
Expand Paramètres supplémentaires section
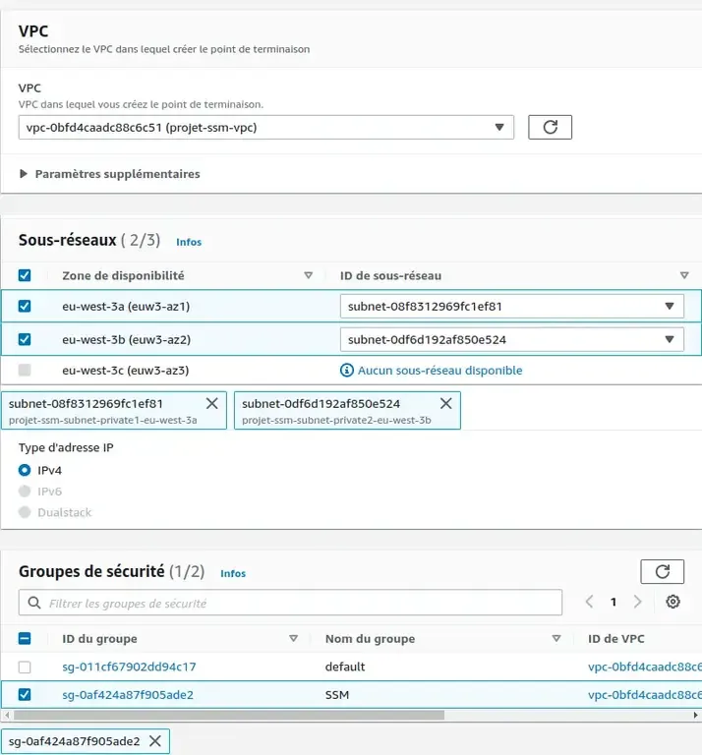click(x=110, y=174)
